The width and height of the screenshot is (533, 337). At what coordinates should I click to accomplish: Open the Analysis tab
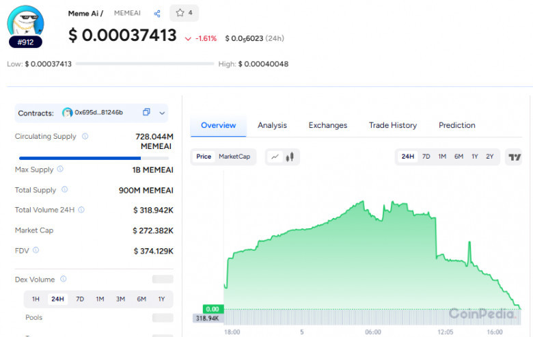click(x=272, y=125)
